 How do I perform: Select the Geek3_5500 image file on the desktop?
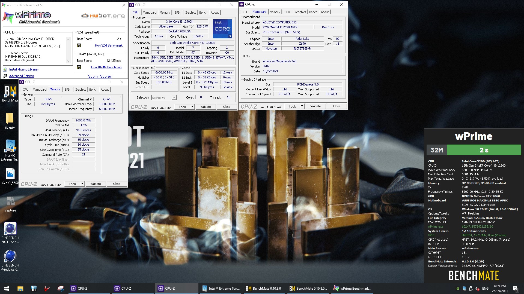pos(10,176)
